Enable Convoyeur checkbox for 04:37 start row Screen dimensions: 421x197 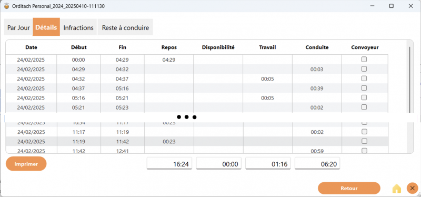364,88
